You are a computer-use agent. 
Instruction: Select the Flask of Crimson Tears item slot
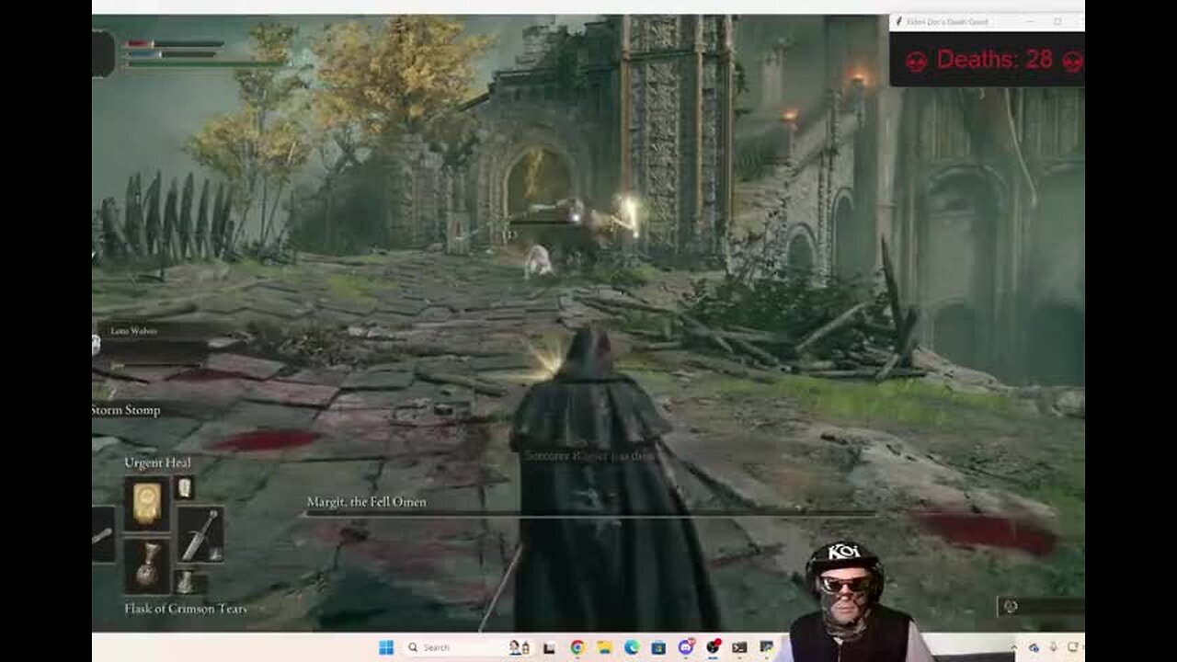147,565
